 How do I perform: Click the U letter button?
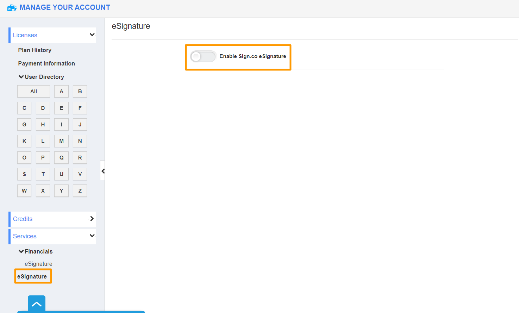pos(61,174)
